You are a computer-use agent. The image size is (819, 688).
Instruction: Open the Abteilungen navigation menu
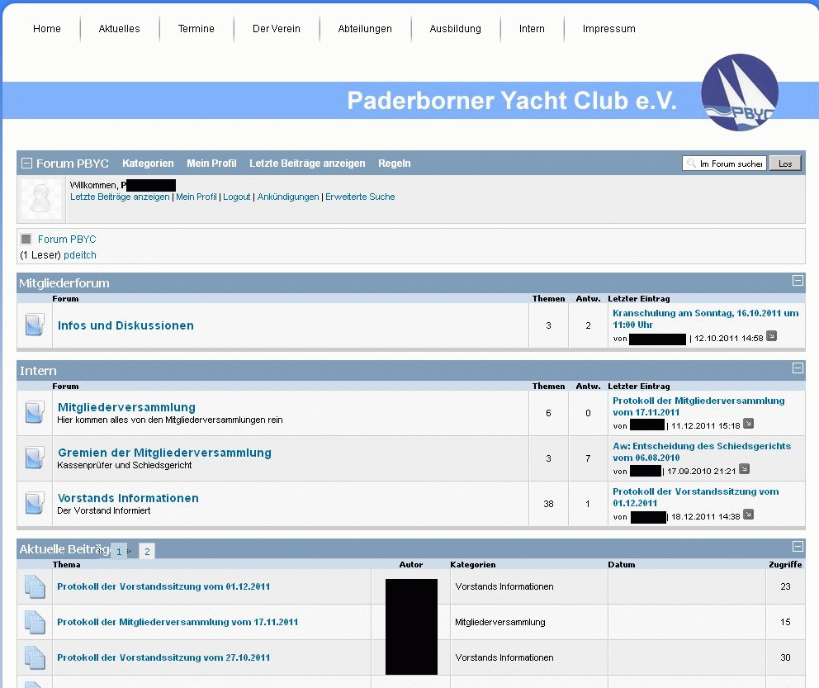click(x=365, y=29)
